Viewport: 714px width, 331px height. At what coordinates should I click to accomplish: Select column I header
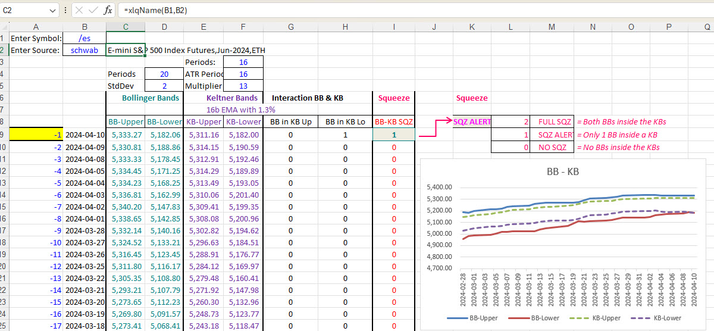pos(393,27)
